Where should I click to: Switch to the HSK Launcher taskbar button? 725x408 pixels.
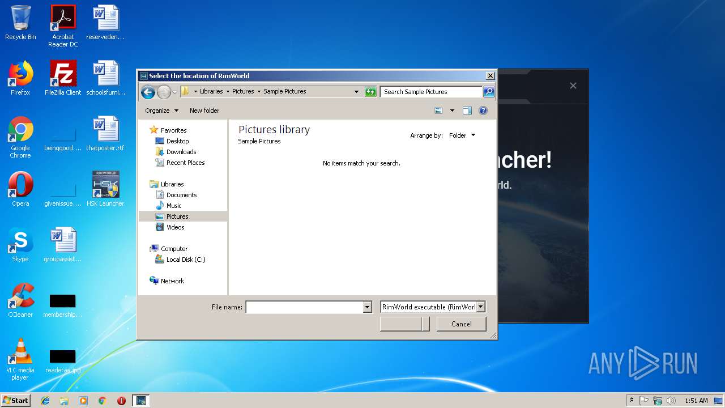tap(141, 401)
